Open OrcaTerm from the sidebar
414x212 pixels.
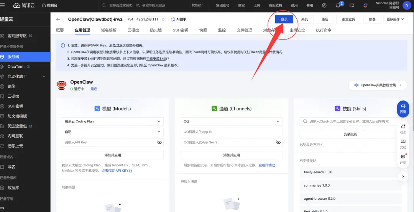pos(16,67)
